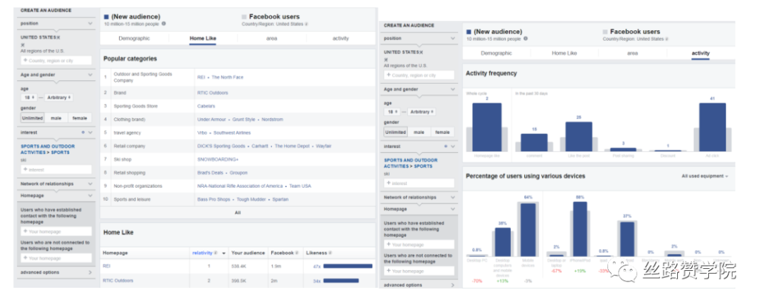Click the 47x Likeness bar for REI
This screenshot has height=304, width=761.
(347, 266)
